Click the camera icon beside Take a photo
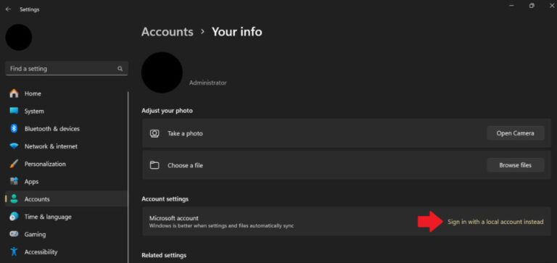 click(154, 133)
